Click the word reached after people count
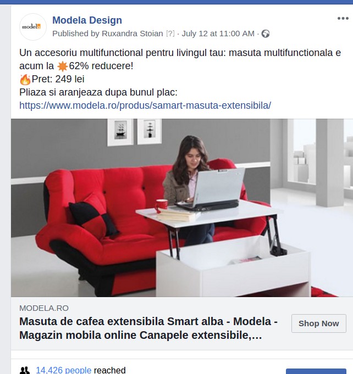The width and height of the screenshot is (353, 374). (110, 370)
